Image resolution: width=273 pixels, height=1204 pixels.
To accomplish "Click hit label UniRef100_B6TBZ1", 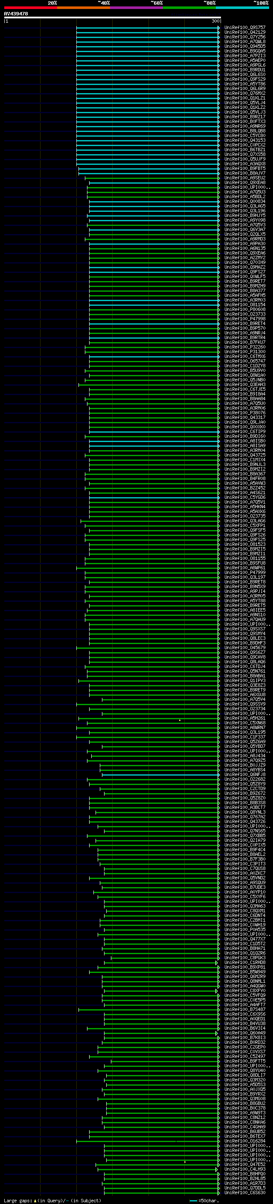I will [x=245, y=149].
